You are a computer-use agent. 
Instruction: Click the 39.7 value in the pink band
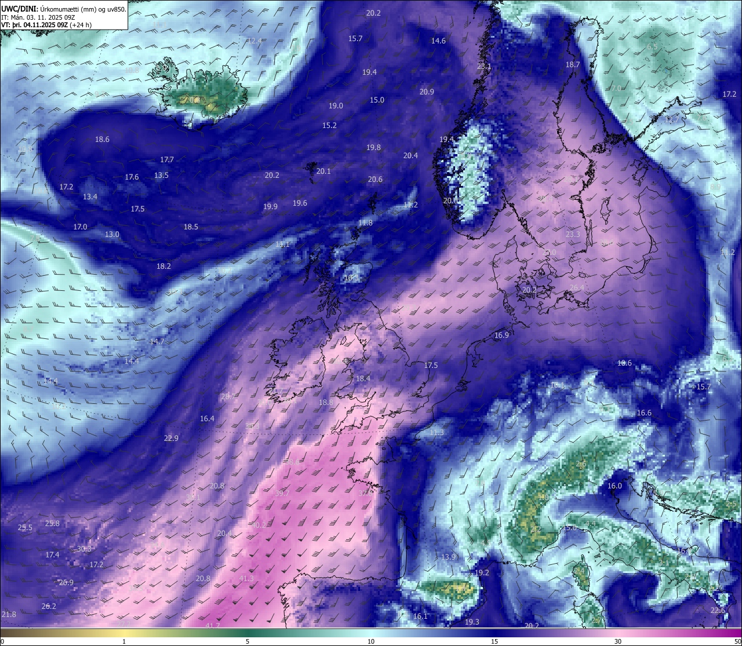(x=282, y=493)
